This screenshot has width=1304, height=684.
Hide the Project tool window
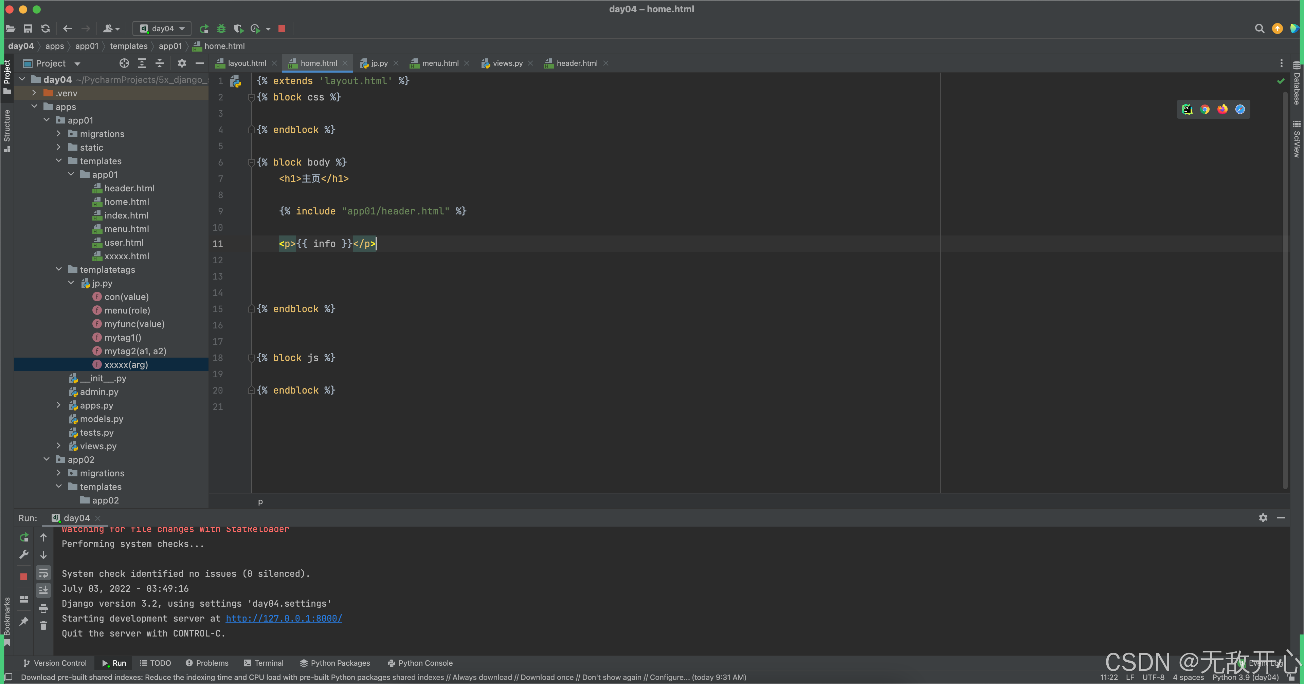(199, 63)
